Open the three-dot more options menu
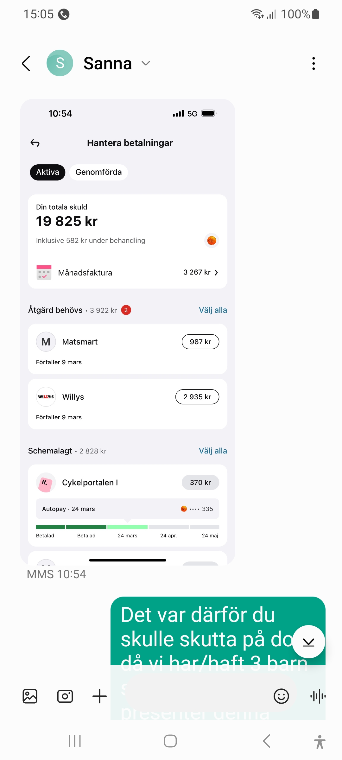Viewport: 342px width, 760px height. click(313, 64)
